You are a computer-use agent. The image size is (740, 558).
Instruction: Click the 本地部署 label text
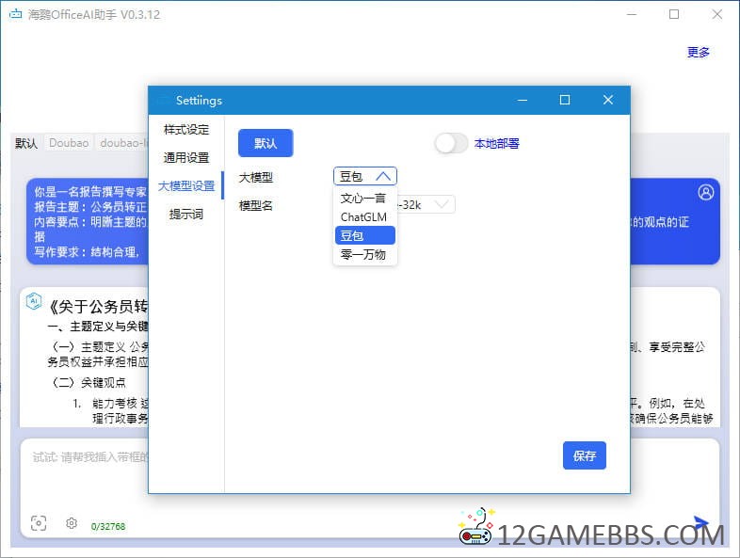coord(496,143)
